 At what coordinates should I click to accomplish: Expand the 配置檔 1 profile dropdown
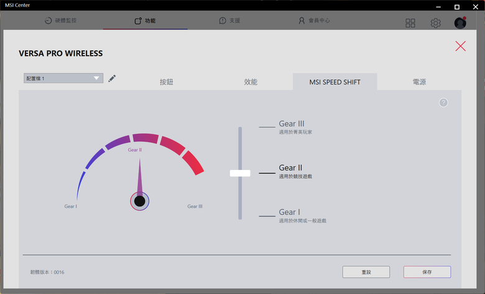(x=63, y=78)
